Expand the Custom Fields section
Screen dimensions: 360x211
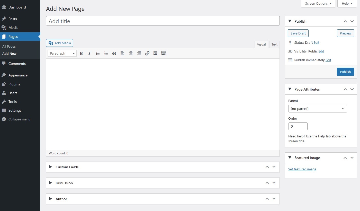[50, 167]
